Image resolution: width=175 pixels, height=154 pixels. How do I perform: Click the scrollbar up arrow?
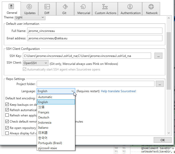pos(169,18)
